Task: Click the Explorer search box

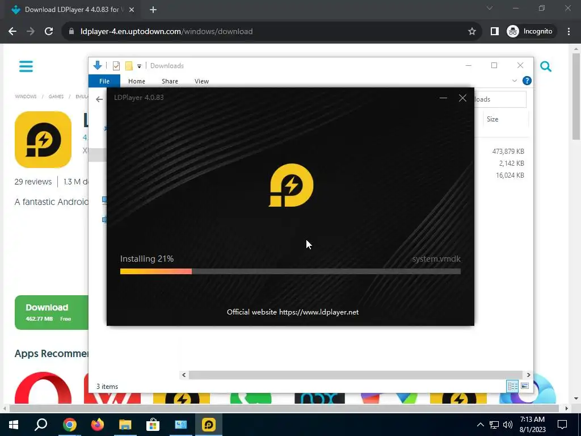Action: coord(500,99)
